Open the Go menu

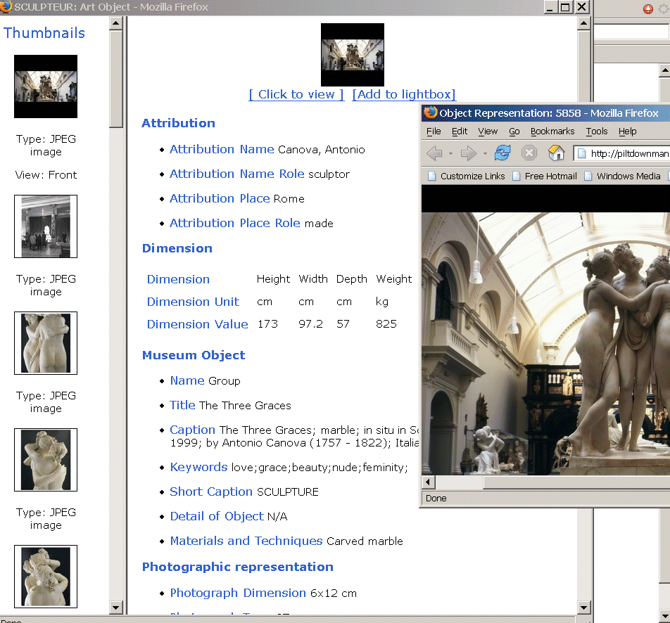514,131
